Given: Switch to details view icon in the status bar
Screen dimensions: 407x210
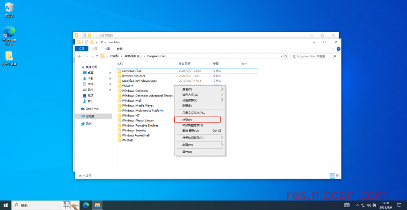Looking at the screenshot, I should (332, 175).
